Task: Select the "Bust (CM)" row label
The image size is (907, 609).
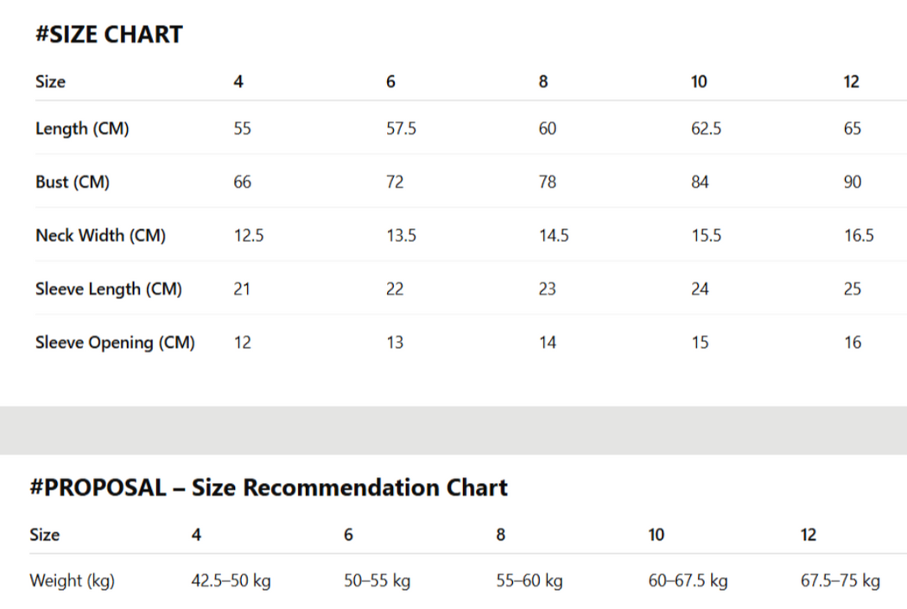Action: [x=73, y=182]
